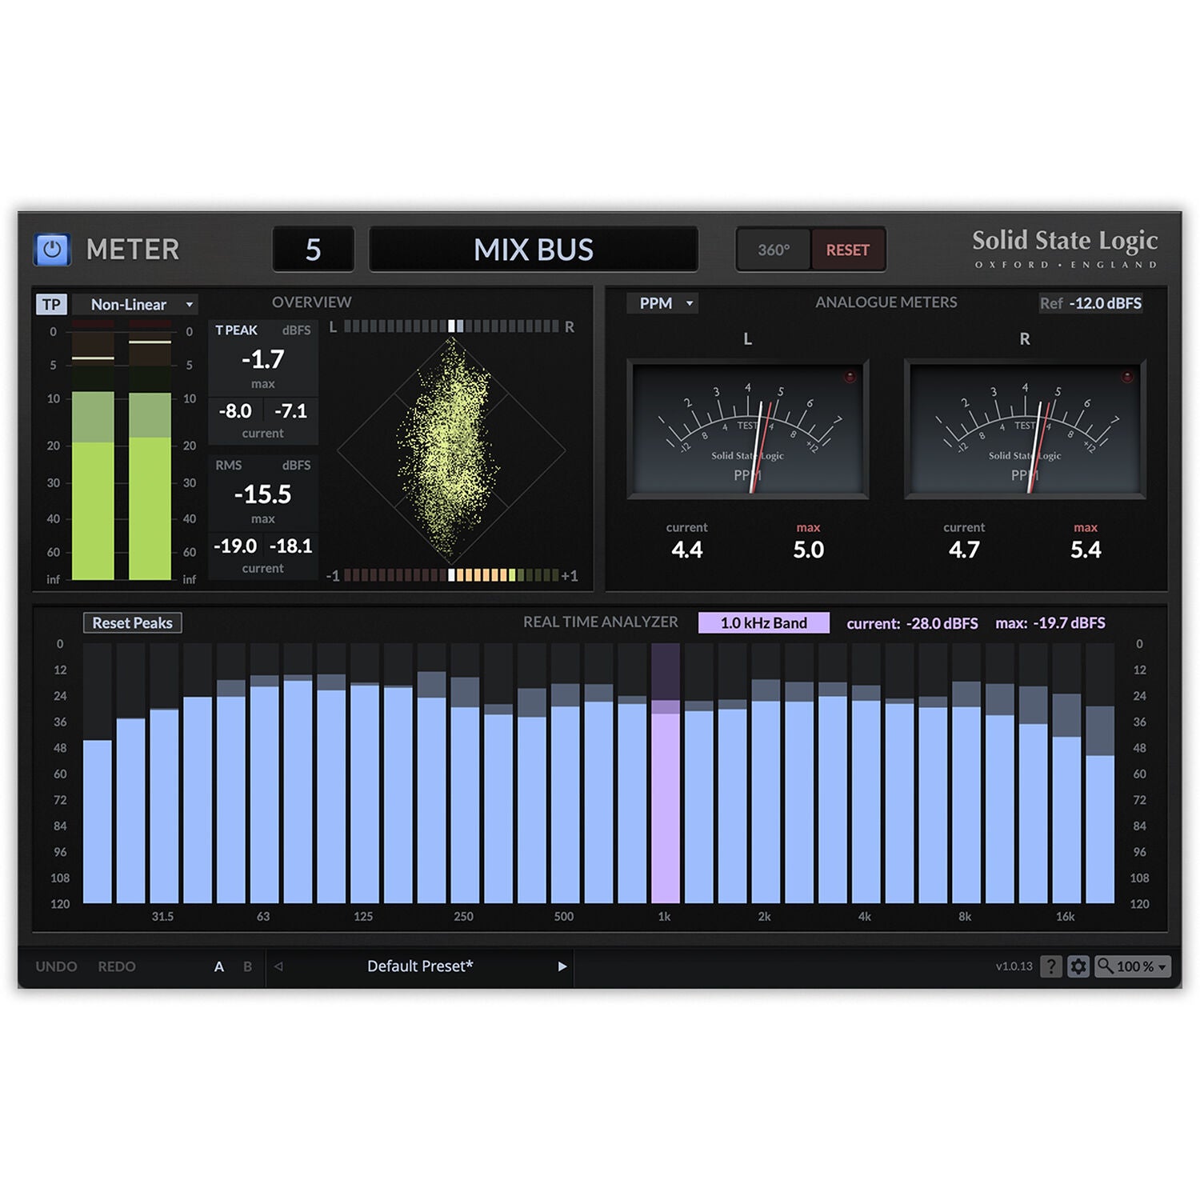This screenshot has height=1200, width=1200.
Task: Click the left PPM meter clip LED
Action: [x=850, y=377]
